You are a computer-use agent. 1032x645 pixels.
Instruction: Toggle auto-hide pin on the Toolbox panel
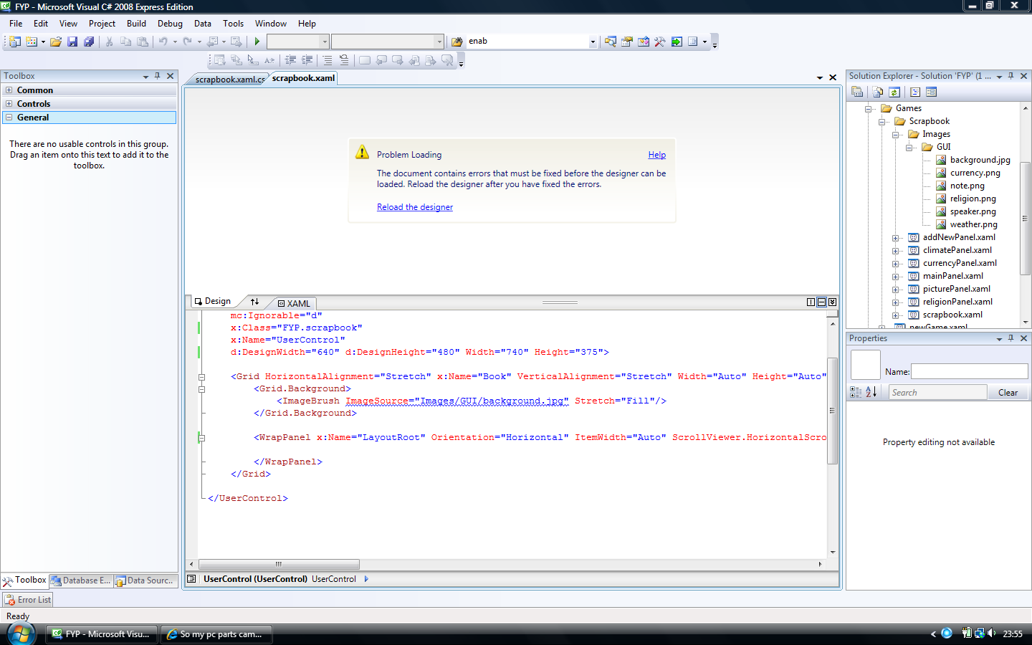158,76
